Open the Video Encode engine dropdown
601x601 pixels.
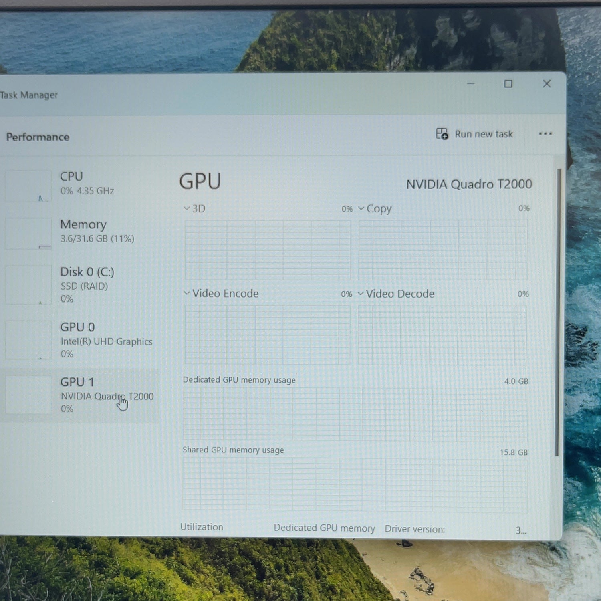click(187, 293)
